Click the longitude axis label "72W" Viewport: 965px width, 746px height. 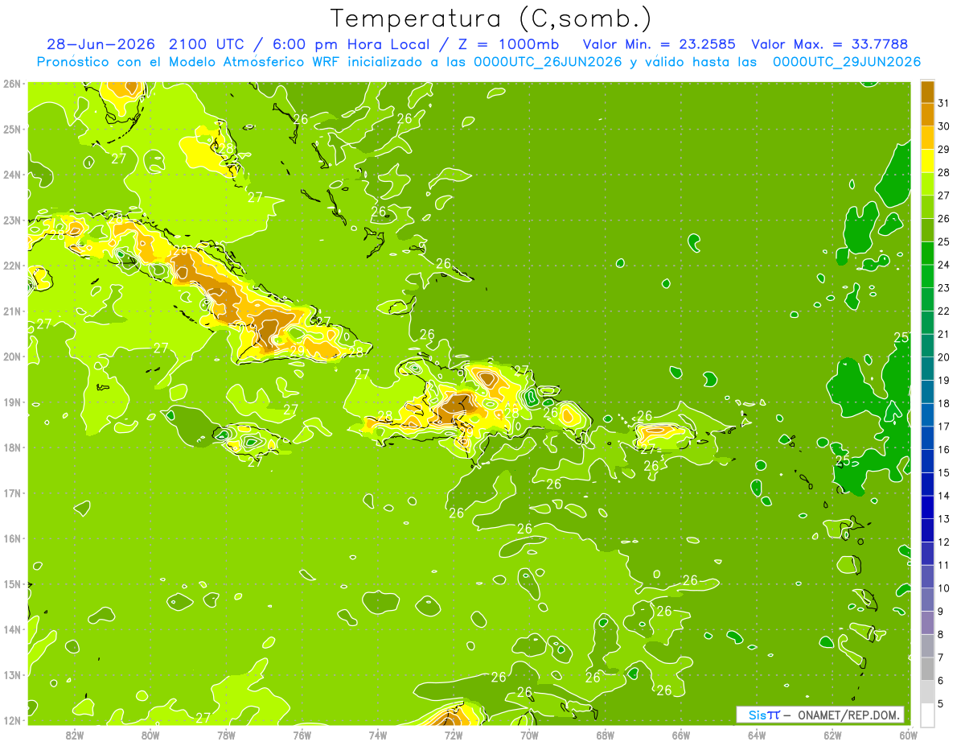pos(454,734)
